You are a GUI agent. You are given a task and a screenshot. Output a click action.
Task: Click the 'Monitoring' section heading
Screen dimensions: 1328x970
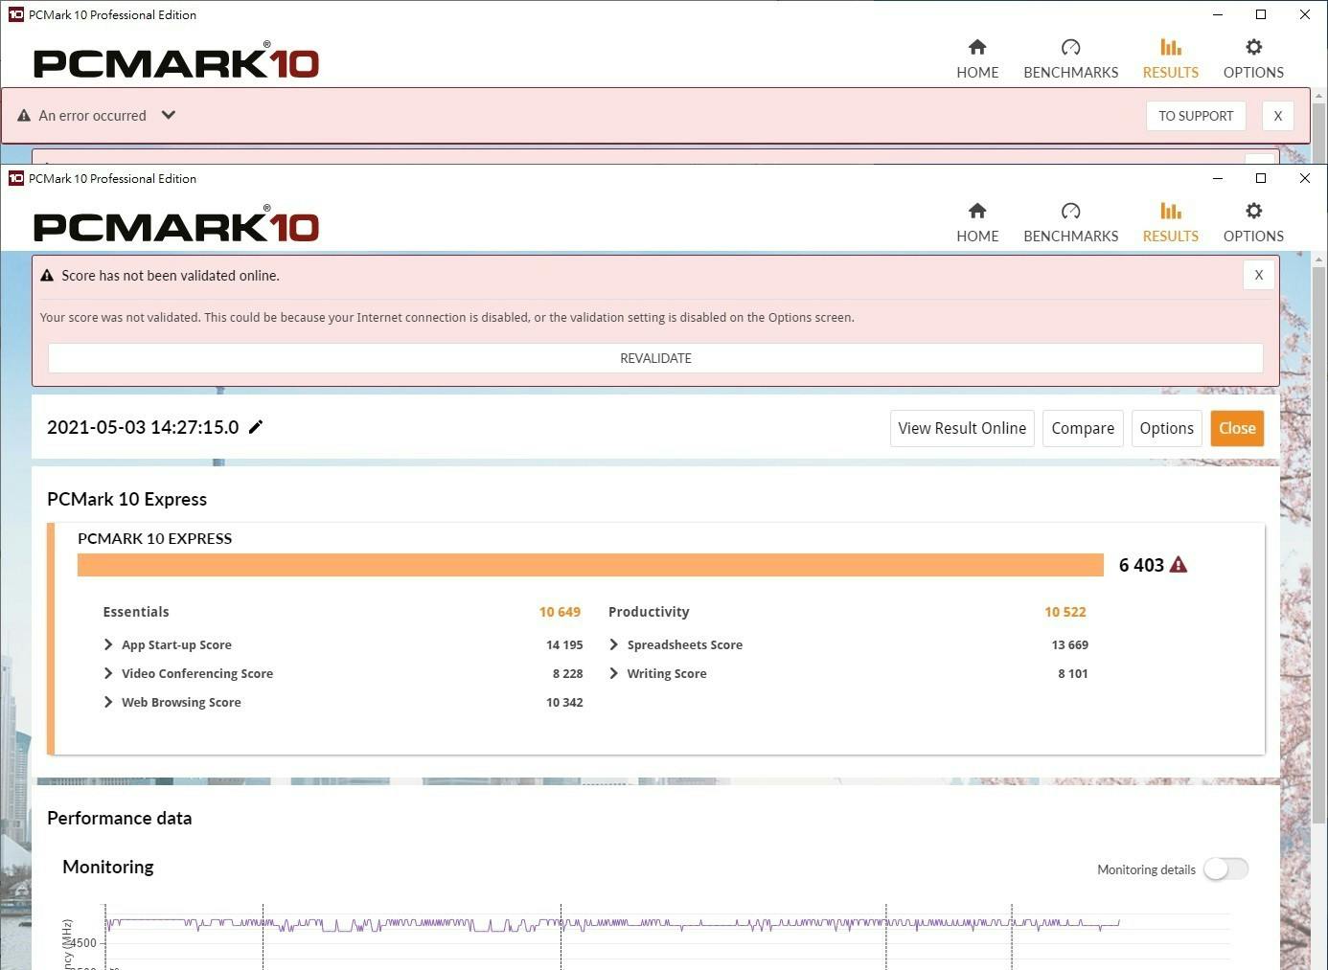pyautogui.click(x=108, y=867)
